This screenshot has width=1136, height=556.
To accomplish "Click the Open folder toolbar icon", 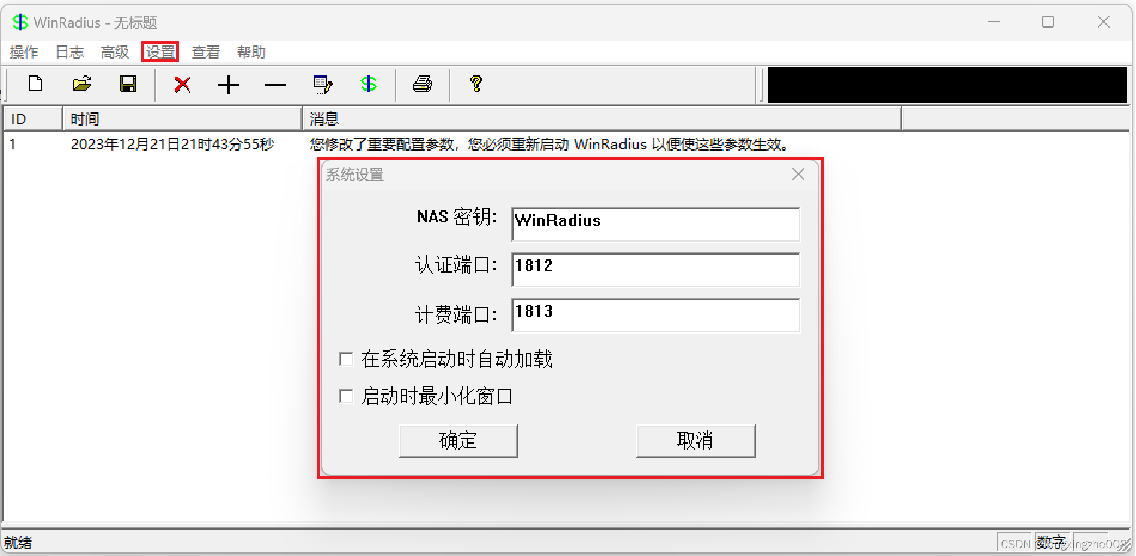I will (x=82, y=84).
